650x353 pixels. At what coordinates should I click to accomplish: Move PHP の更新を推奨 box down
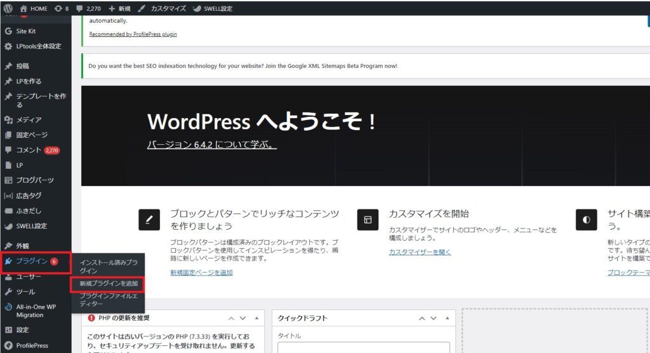[x=243, y=318]
